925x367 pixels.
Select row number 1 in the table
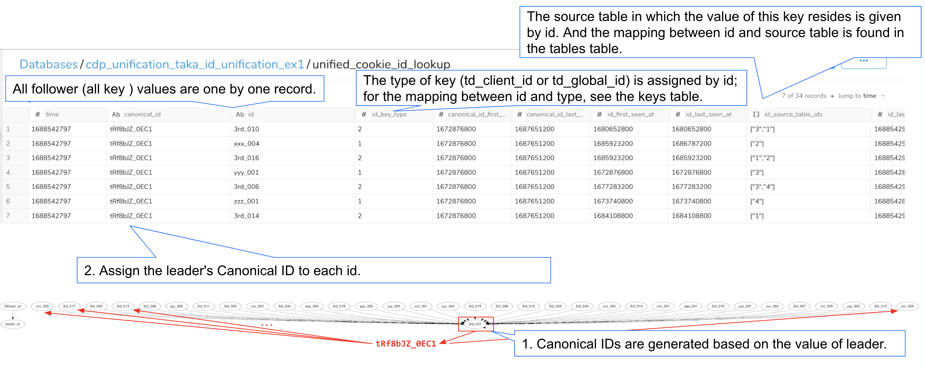[x=8, y=129]
